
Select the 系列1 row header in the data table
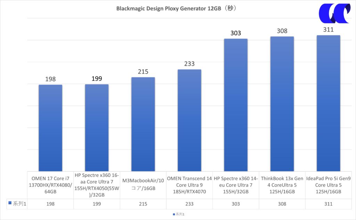pyautogui.click(x=17, y=204)
